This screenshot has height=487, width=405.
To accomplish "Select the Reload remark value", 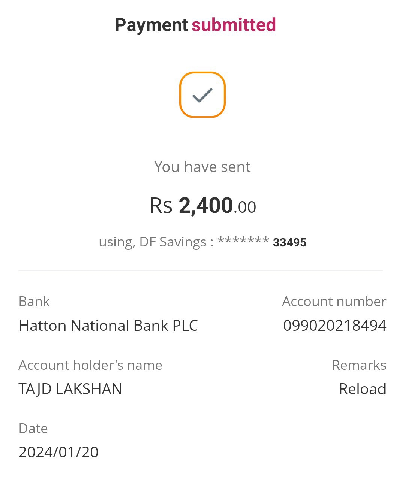I will [x=362, y=389].
